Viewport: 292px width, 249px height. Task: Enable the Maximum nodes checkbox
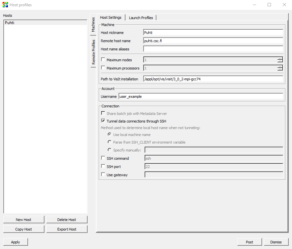(103, 60)
